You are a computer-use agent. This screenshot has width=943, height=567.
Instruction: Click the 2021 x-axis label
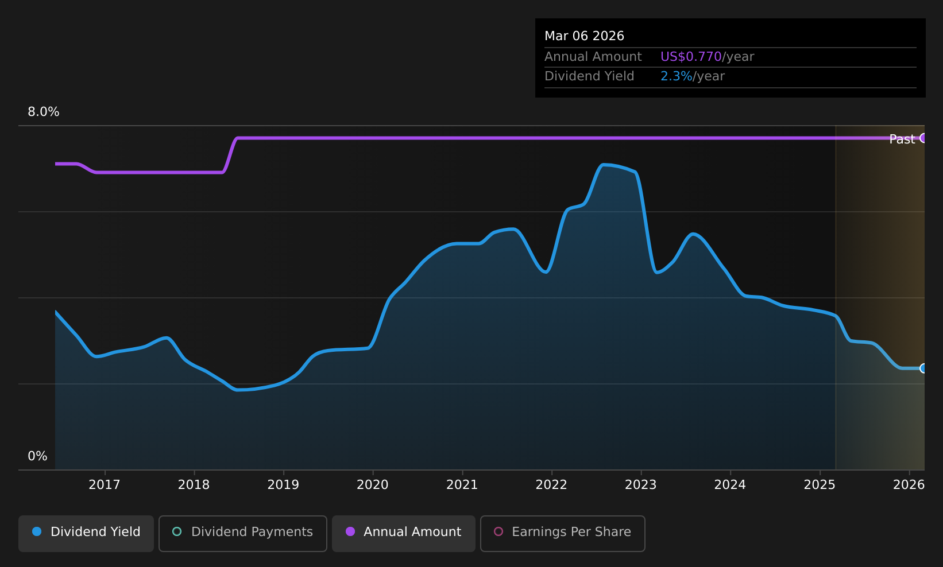point(462,485)
